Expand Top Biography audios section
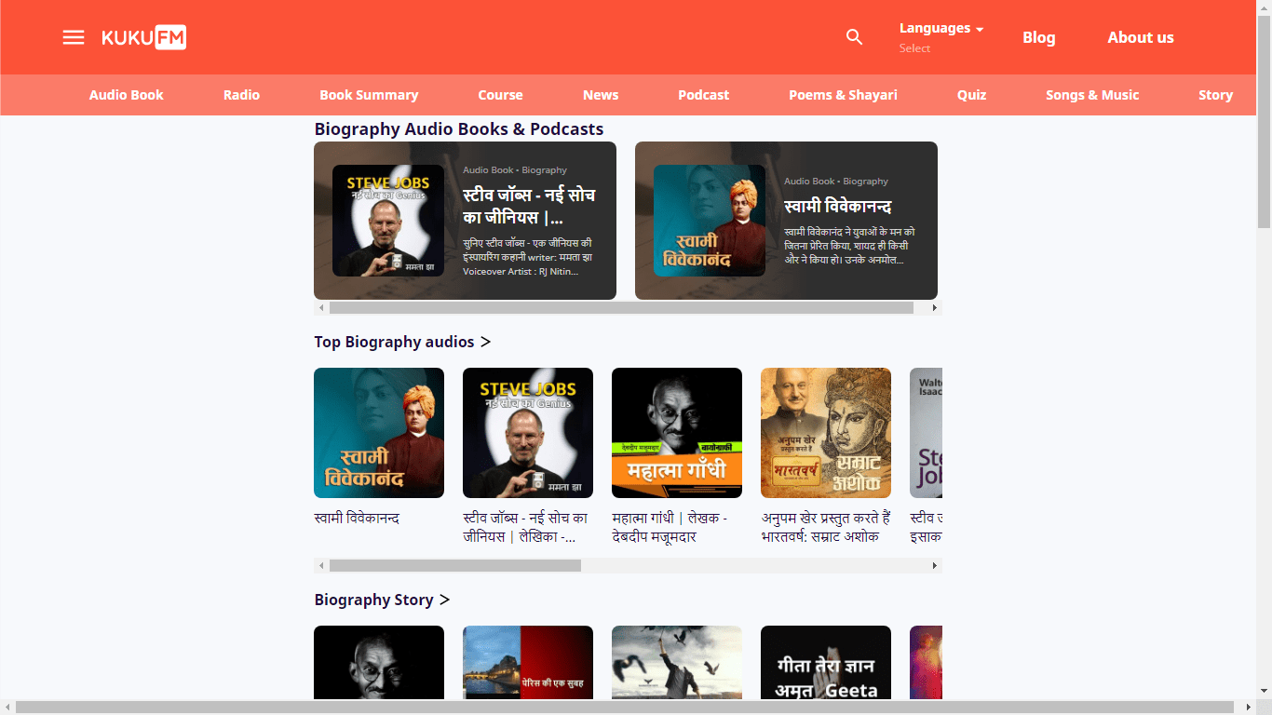This screenshot has height=715, width=1272. 402,342
